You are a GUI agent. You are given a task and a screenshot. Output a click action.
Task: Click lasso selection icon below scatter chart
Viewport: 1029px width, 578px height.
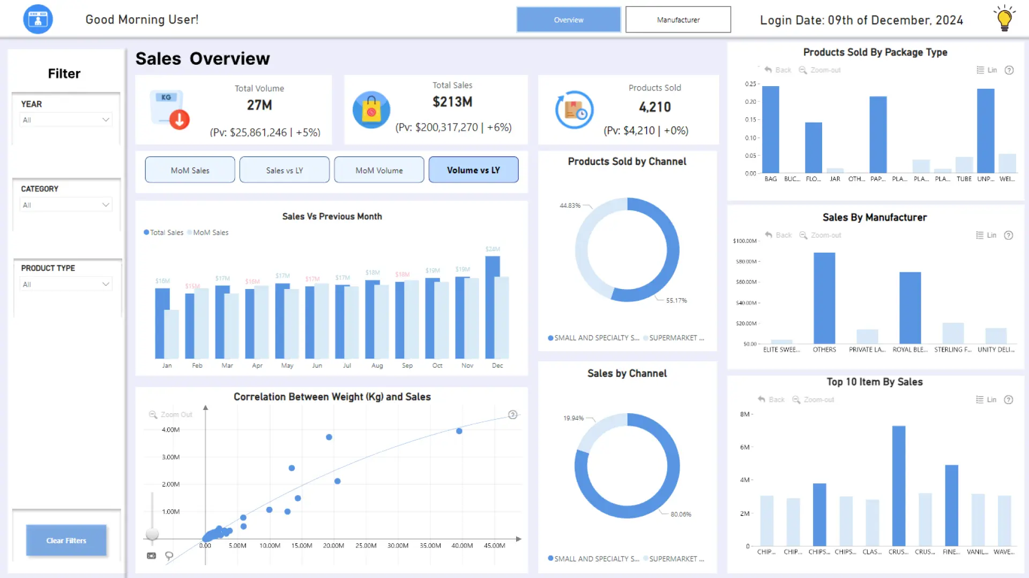tap(169, 556)
